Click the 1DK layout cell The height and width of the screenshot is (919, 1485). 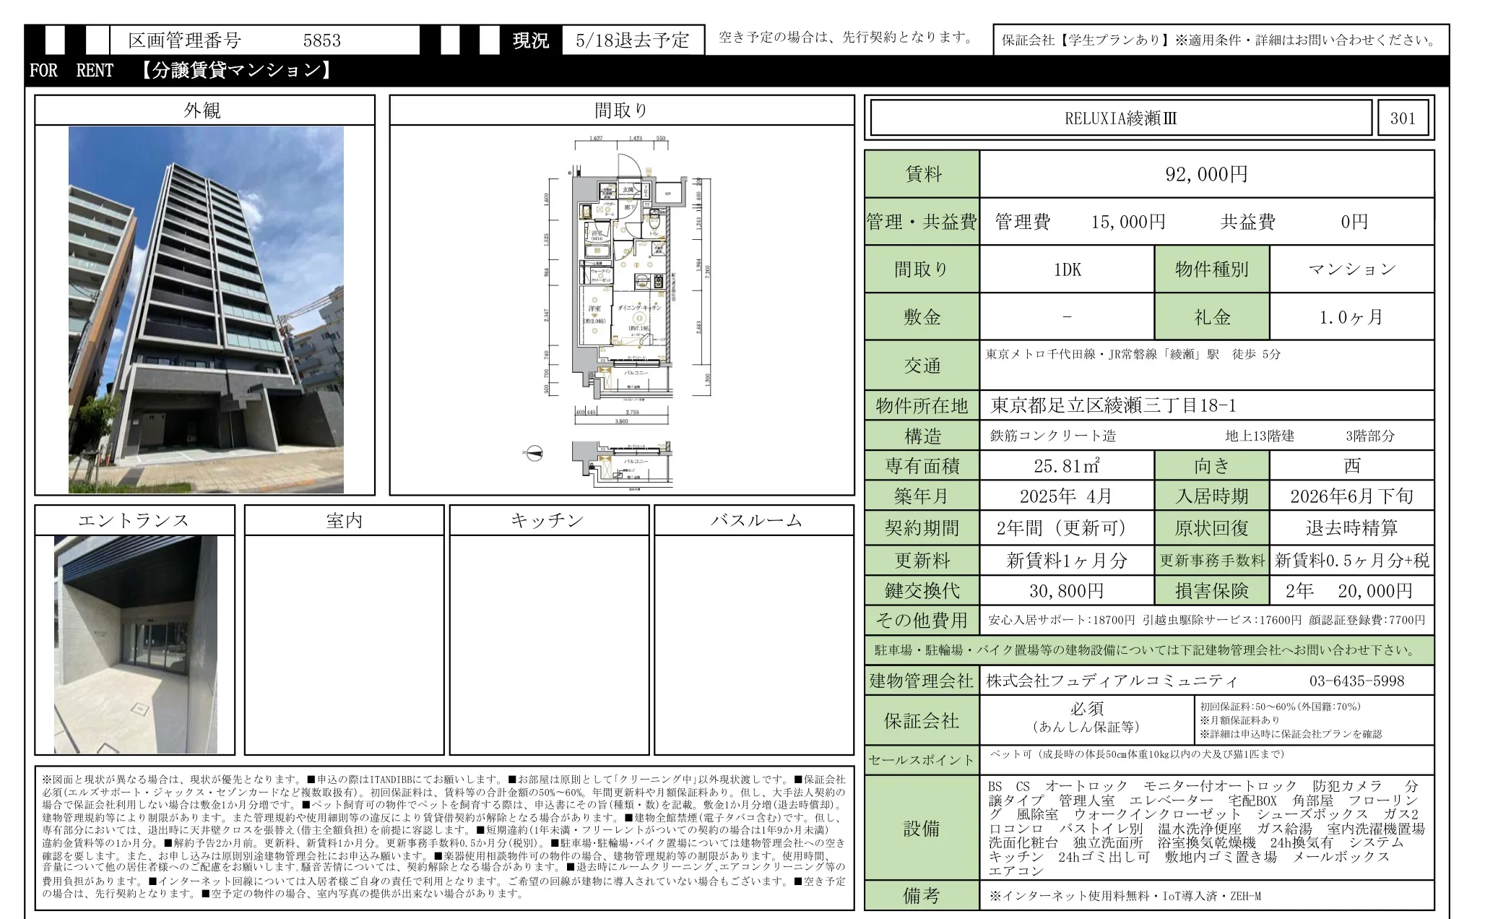pyautogui.click(x=1065, y=269)
